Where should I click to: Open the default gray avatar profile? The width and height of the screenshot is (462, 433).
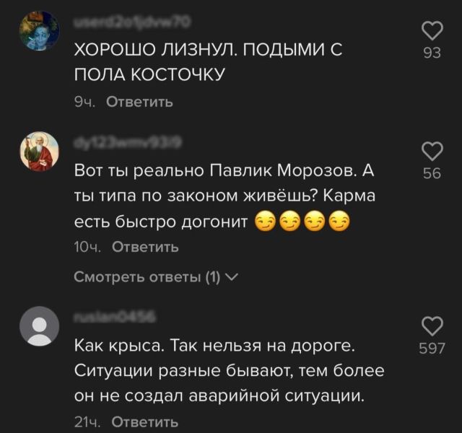(x=40, y=326)
